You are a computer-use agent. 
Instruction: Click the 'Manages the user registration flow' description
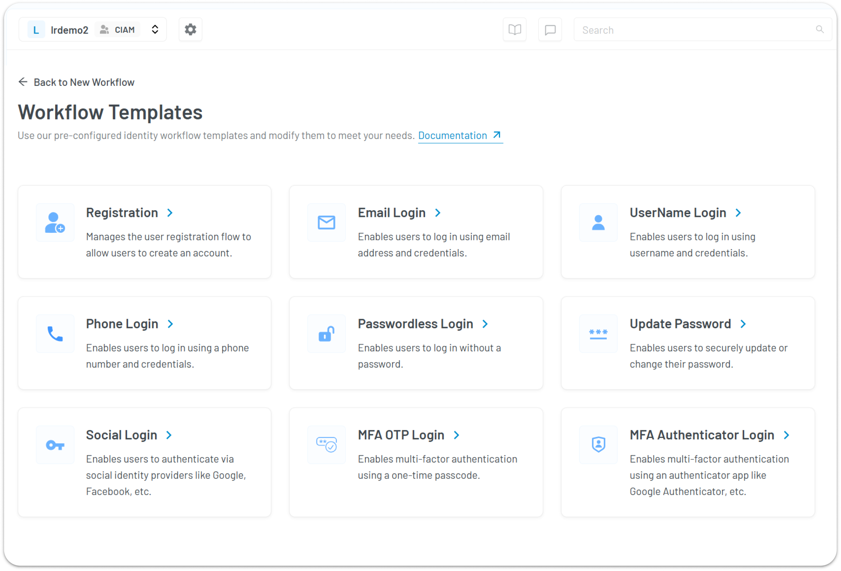pyautogui.click(x=169, y=245)
